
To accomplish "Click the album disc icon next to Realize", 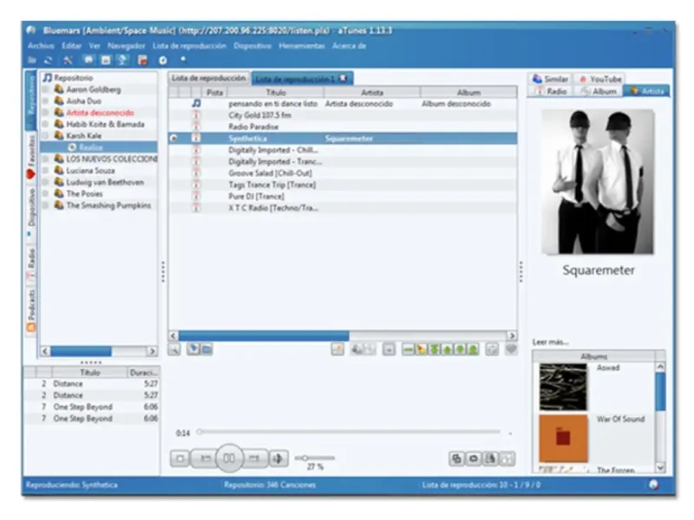I will tap(72, 147).
